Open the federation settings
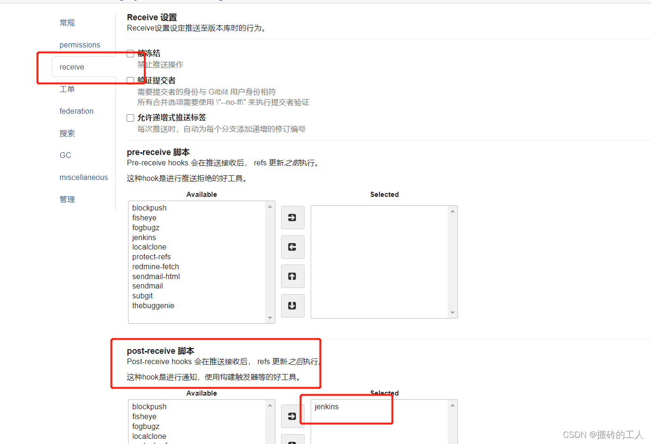651x444 pixels. 76,111
